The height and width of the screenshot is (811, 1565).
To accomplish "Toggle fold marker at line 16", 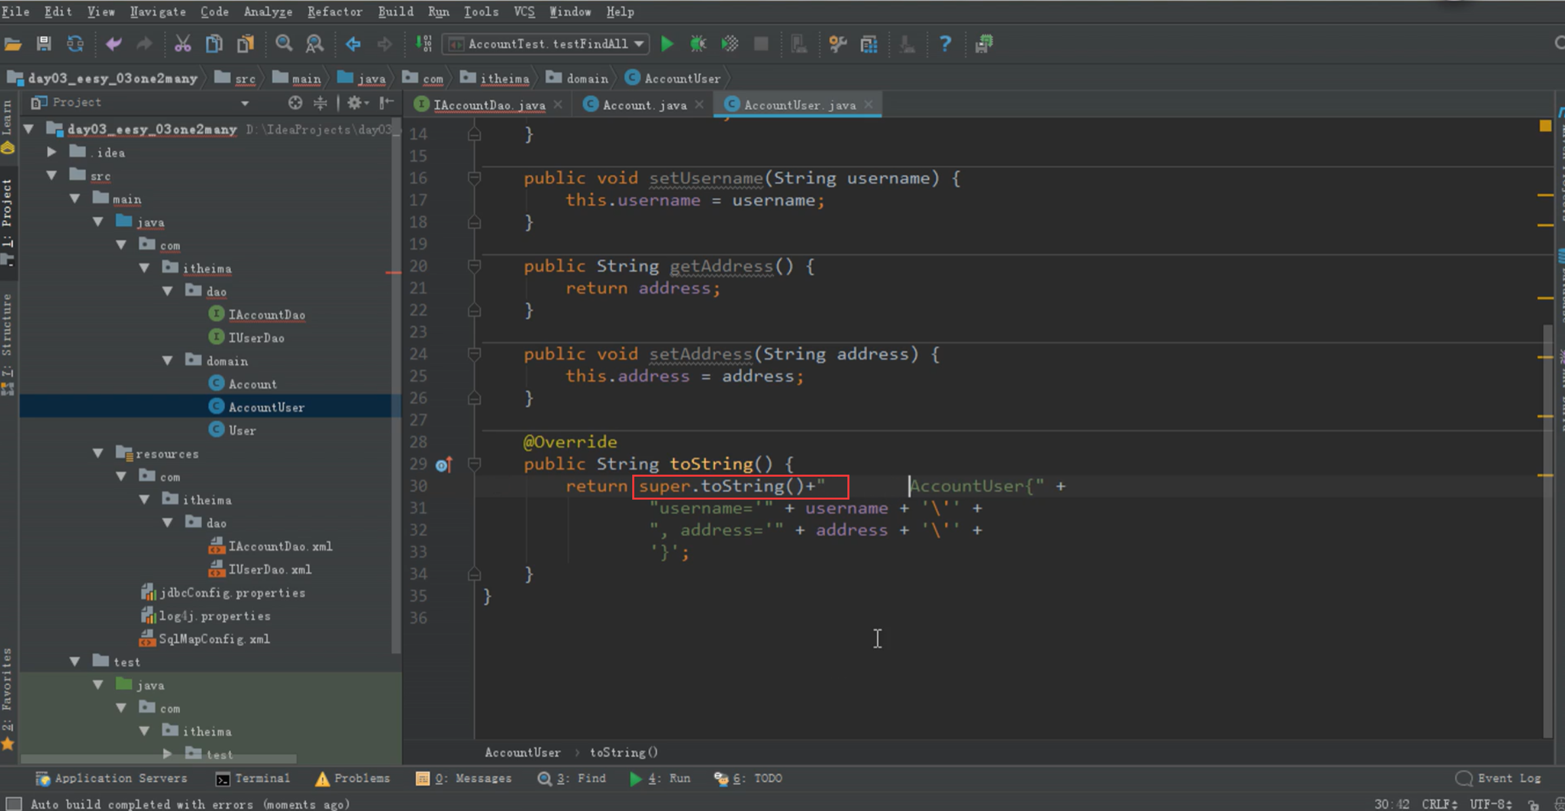I will (474, 178).
